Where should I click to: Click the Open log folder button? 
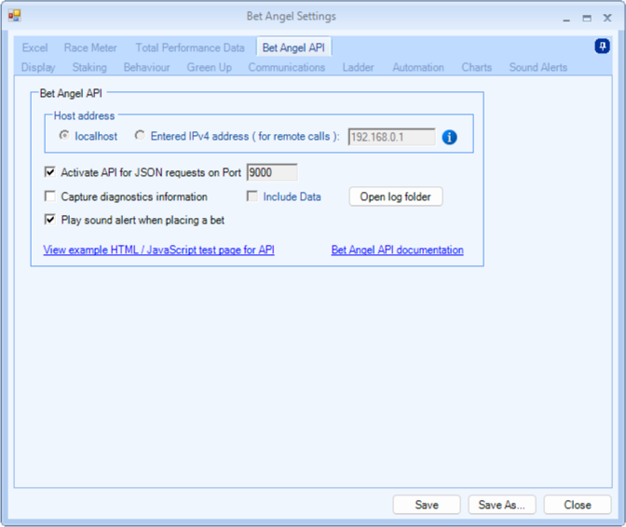pyautogui.click(x=396, y=196)
